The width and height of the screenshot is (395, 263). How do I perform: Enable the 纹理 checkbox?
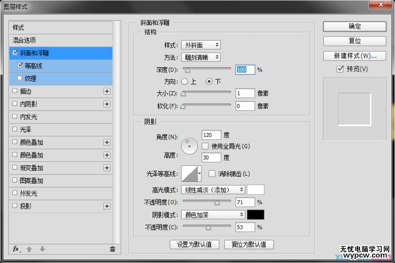pyautogui.click(x=20, y=78)
